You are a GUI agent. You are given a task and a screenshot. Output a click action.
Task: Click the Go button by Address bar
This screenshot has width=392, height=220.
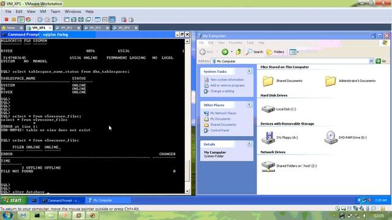point(381,61)
